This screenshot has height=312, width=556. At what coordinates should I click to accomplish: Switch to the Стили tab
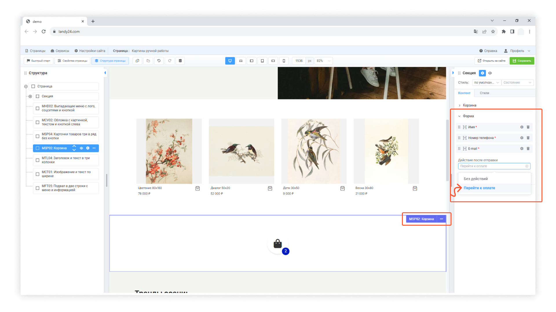(x=484, y=93)
